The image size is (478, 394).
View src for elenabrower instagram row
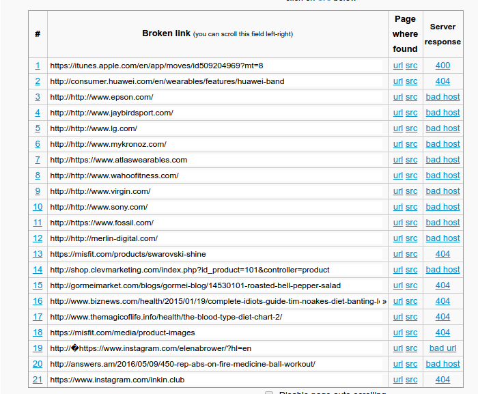tap(411, 348)
